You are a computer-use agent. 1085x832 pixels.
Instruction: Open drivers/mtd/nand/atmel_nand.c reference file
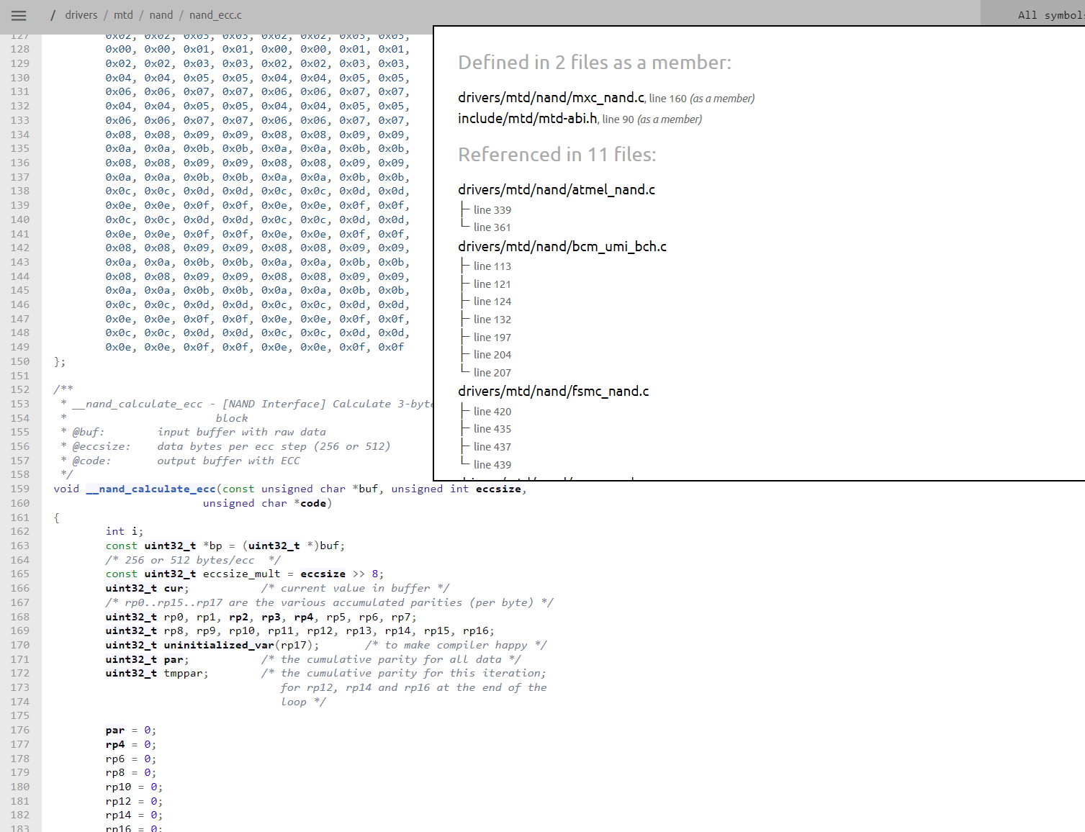pyautogui.click(x=557, y=189)
